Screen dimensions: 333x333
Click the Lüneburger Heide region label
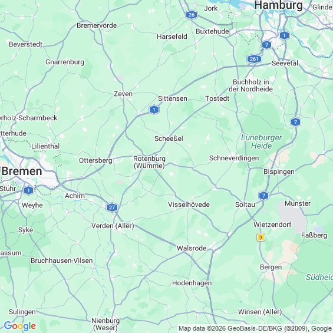click(x=262, y=141)
